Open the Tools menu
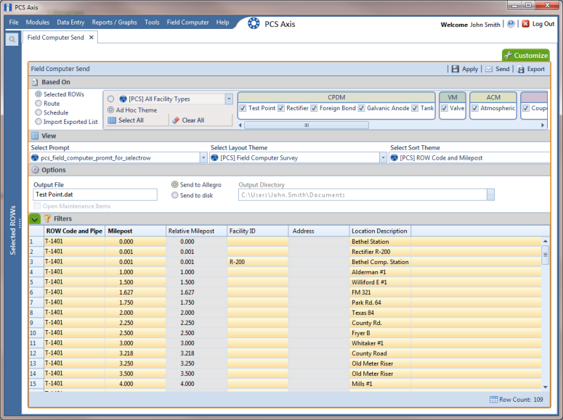This screenshot has height=420, width=563. tap(152, 22)
